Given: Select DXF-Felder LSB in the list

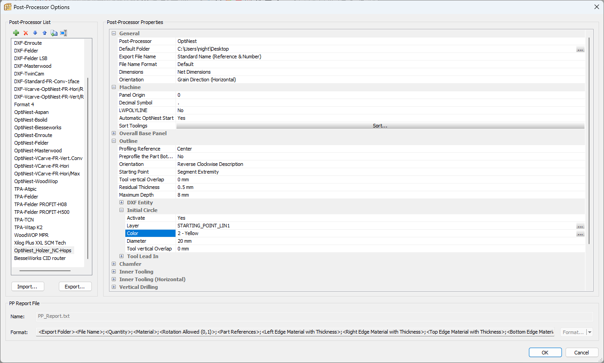Looking at the screenshot, I should [x=31, y=58].
